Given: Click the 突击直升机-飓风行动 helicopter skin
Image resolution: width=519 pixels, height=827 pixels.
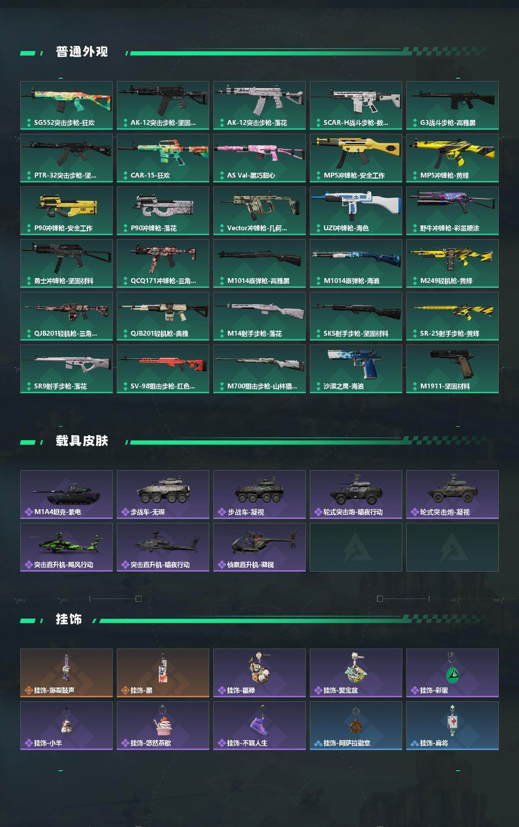Looking at the screenshot, I should tap(66, 547).
